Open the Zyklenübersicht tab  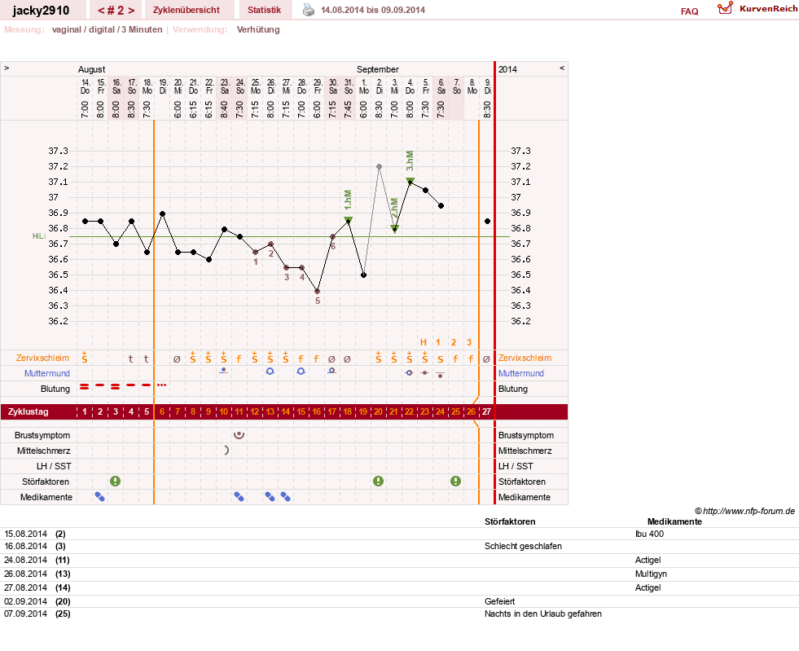tap(186, 10)
